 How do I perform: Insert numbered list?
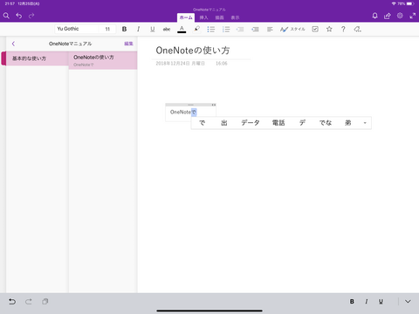226,29
